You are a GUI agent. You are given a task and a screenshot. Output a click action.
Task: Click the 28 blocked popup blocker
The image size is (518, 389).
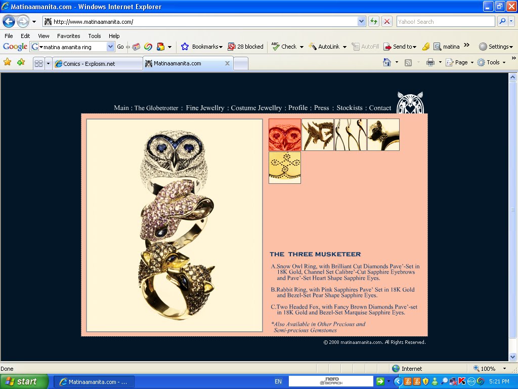pyautogui.click(x=245, y=47)
